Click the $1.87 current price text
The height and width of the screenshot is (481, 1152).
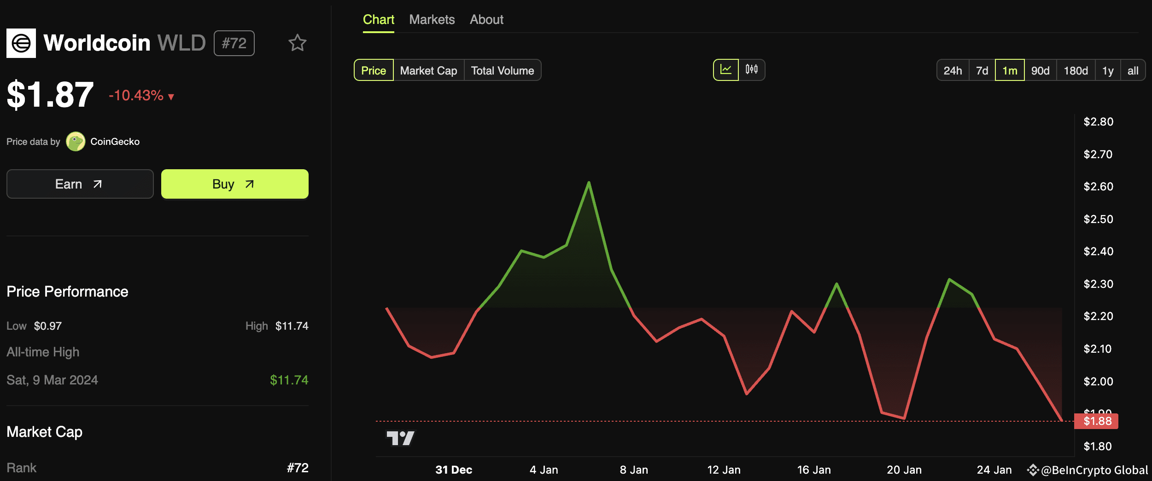pos(50,95)
